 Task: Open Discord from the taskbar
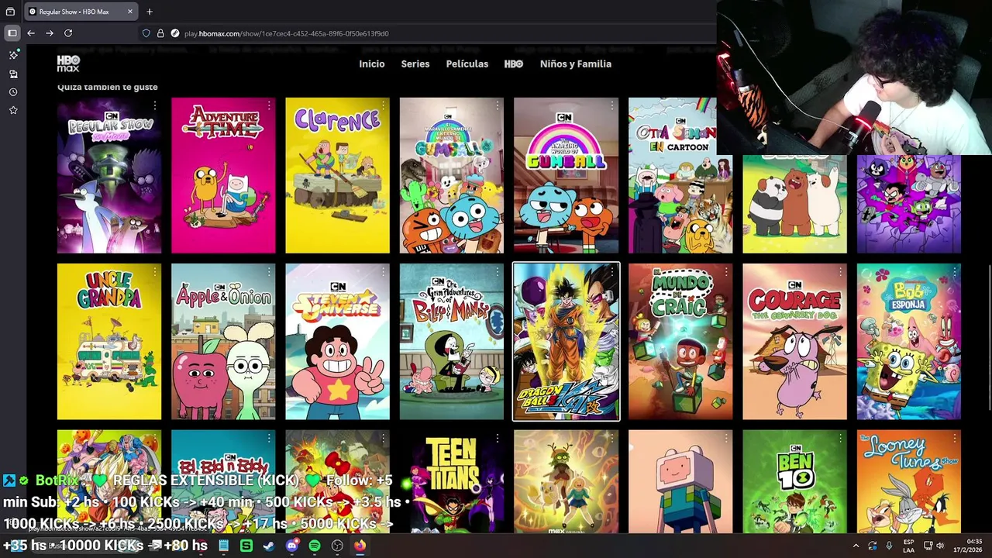[291, 546]
